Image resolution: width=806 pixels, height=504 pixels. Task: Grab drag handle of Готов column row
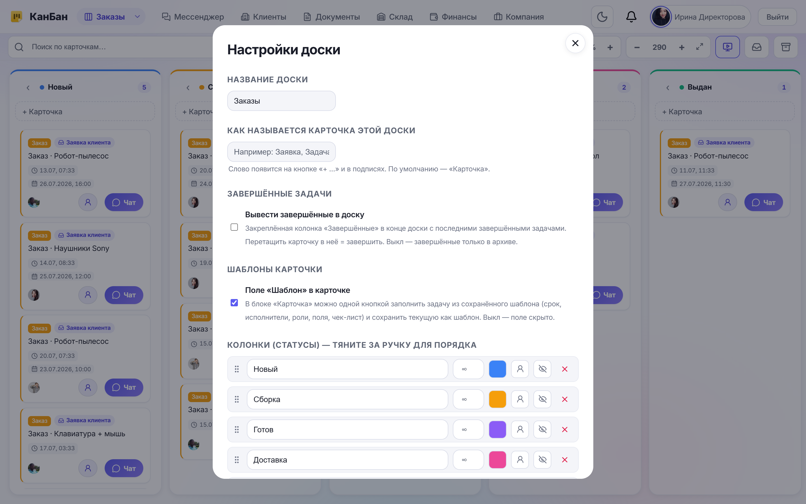237,430
